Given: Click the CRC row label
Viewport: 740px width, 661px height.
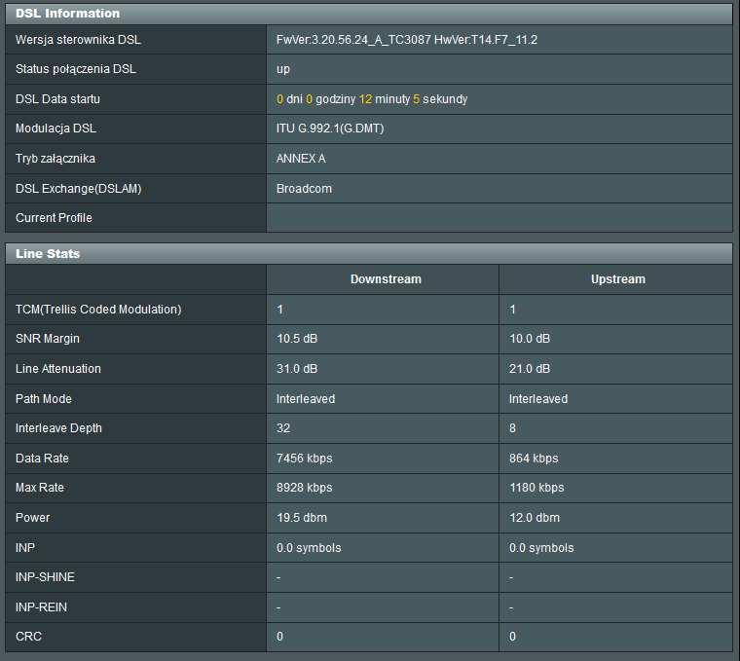Looking at the screenshot, I should point(28,637).
